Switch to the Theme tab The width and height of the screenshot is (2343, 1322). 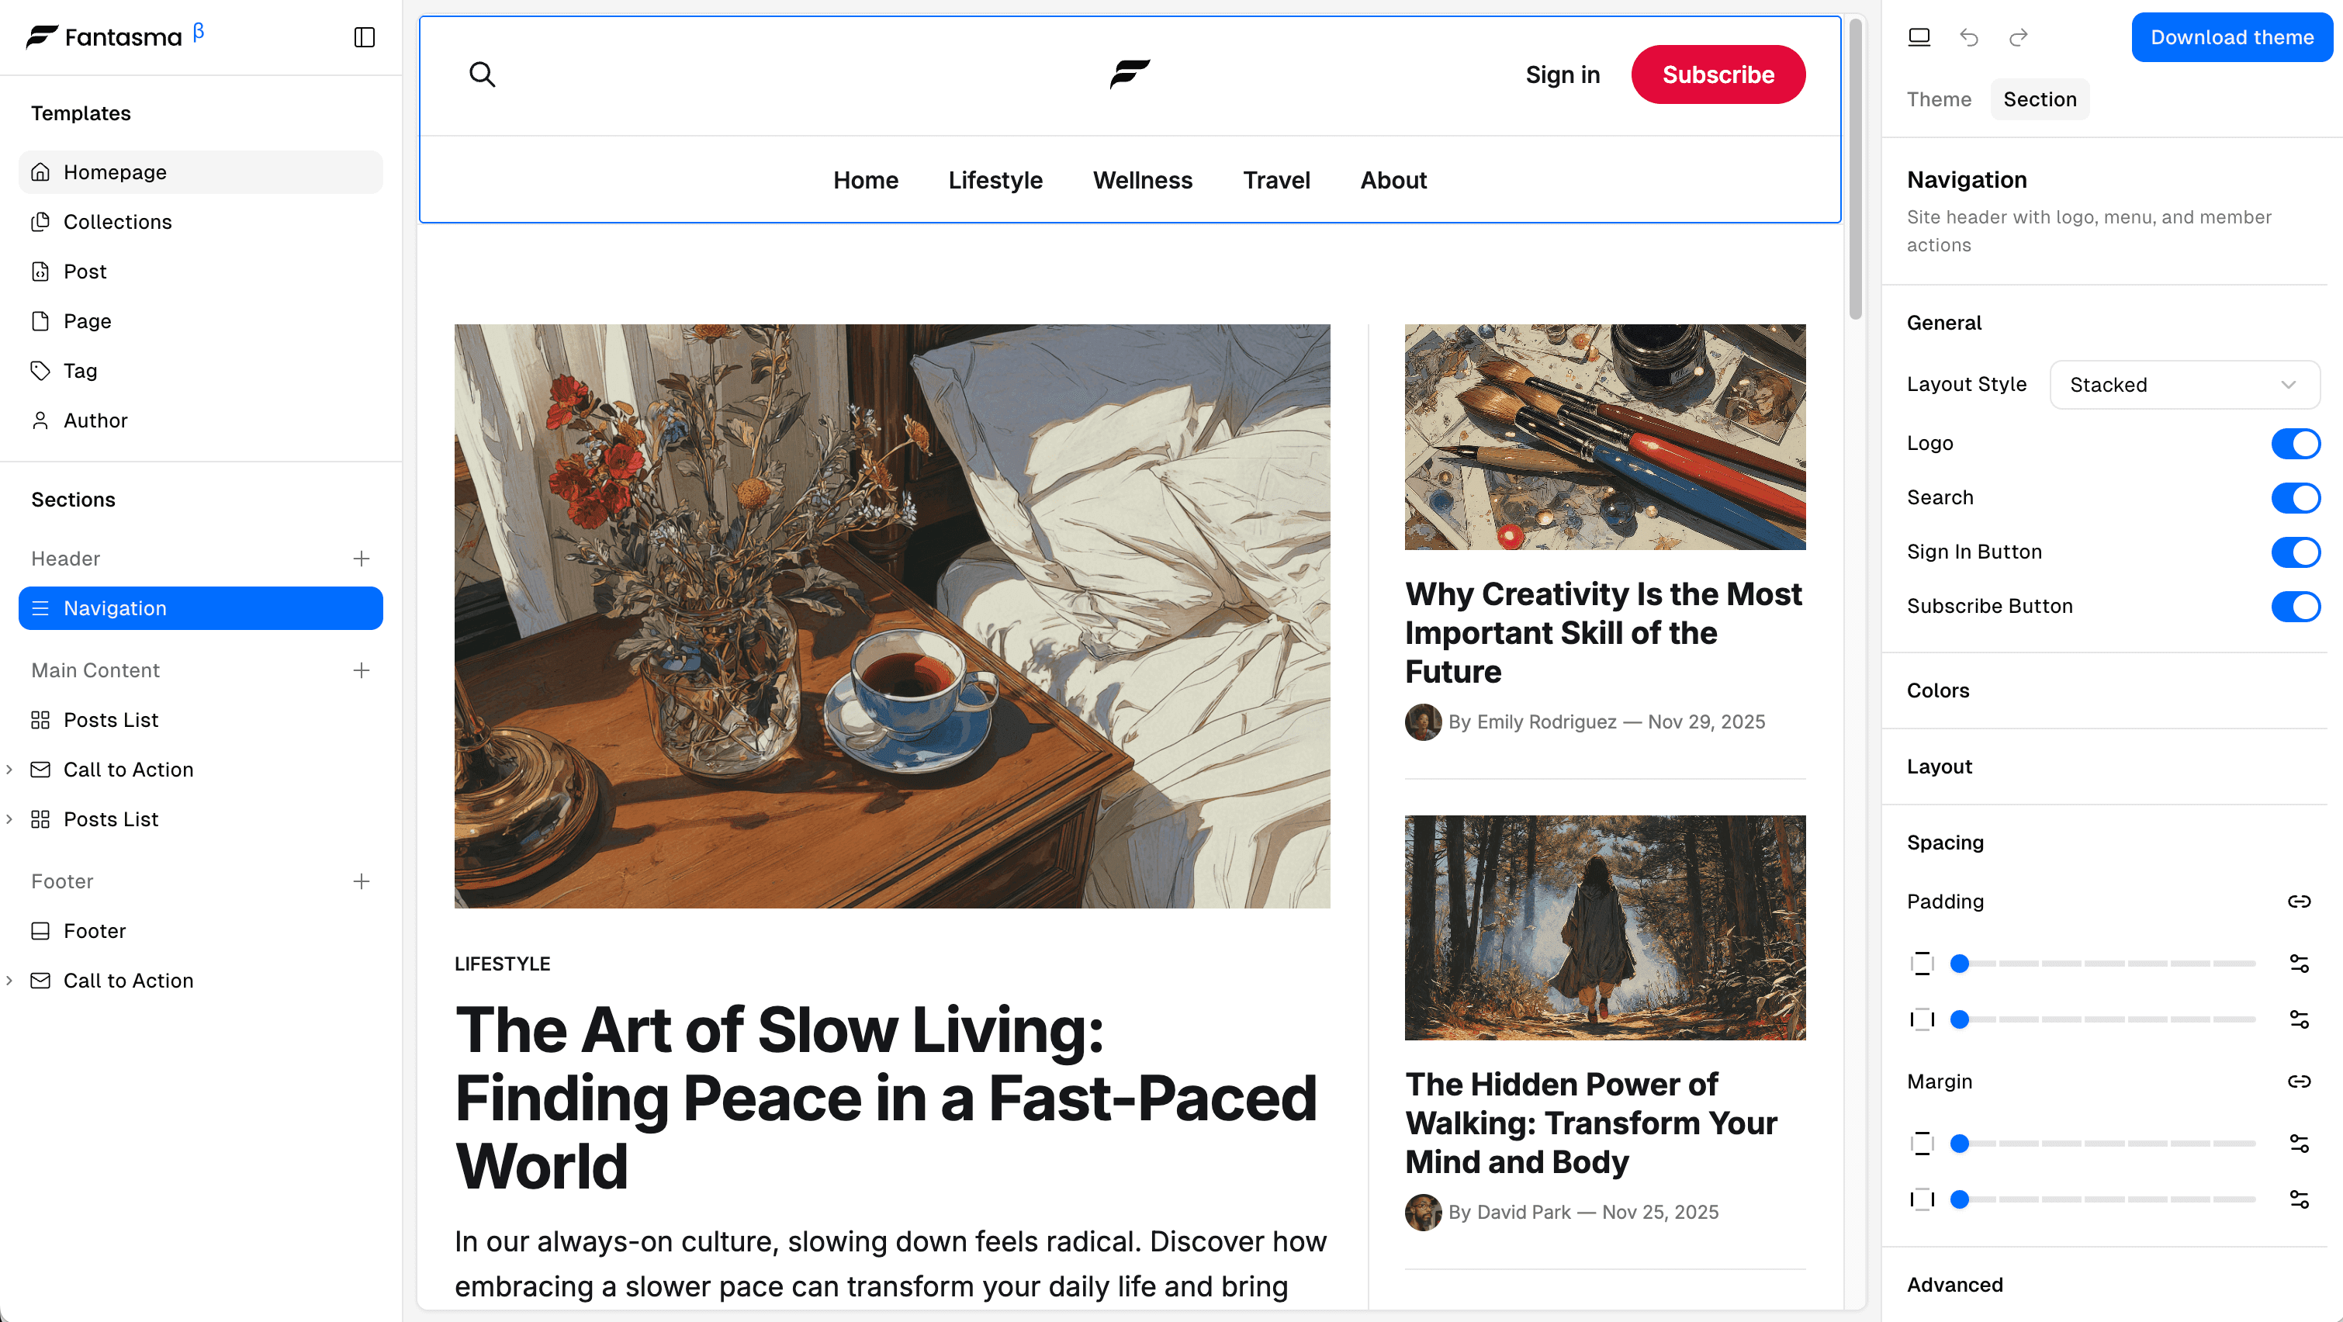coord(1938,99)
